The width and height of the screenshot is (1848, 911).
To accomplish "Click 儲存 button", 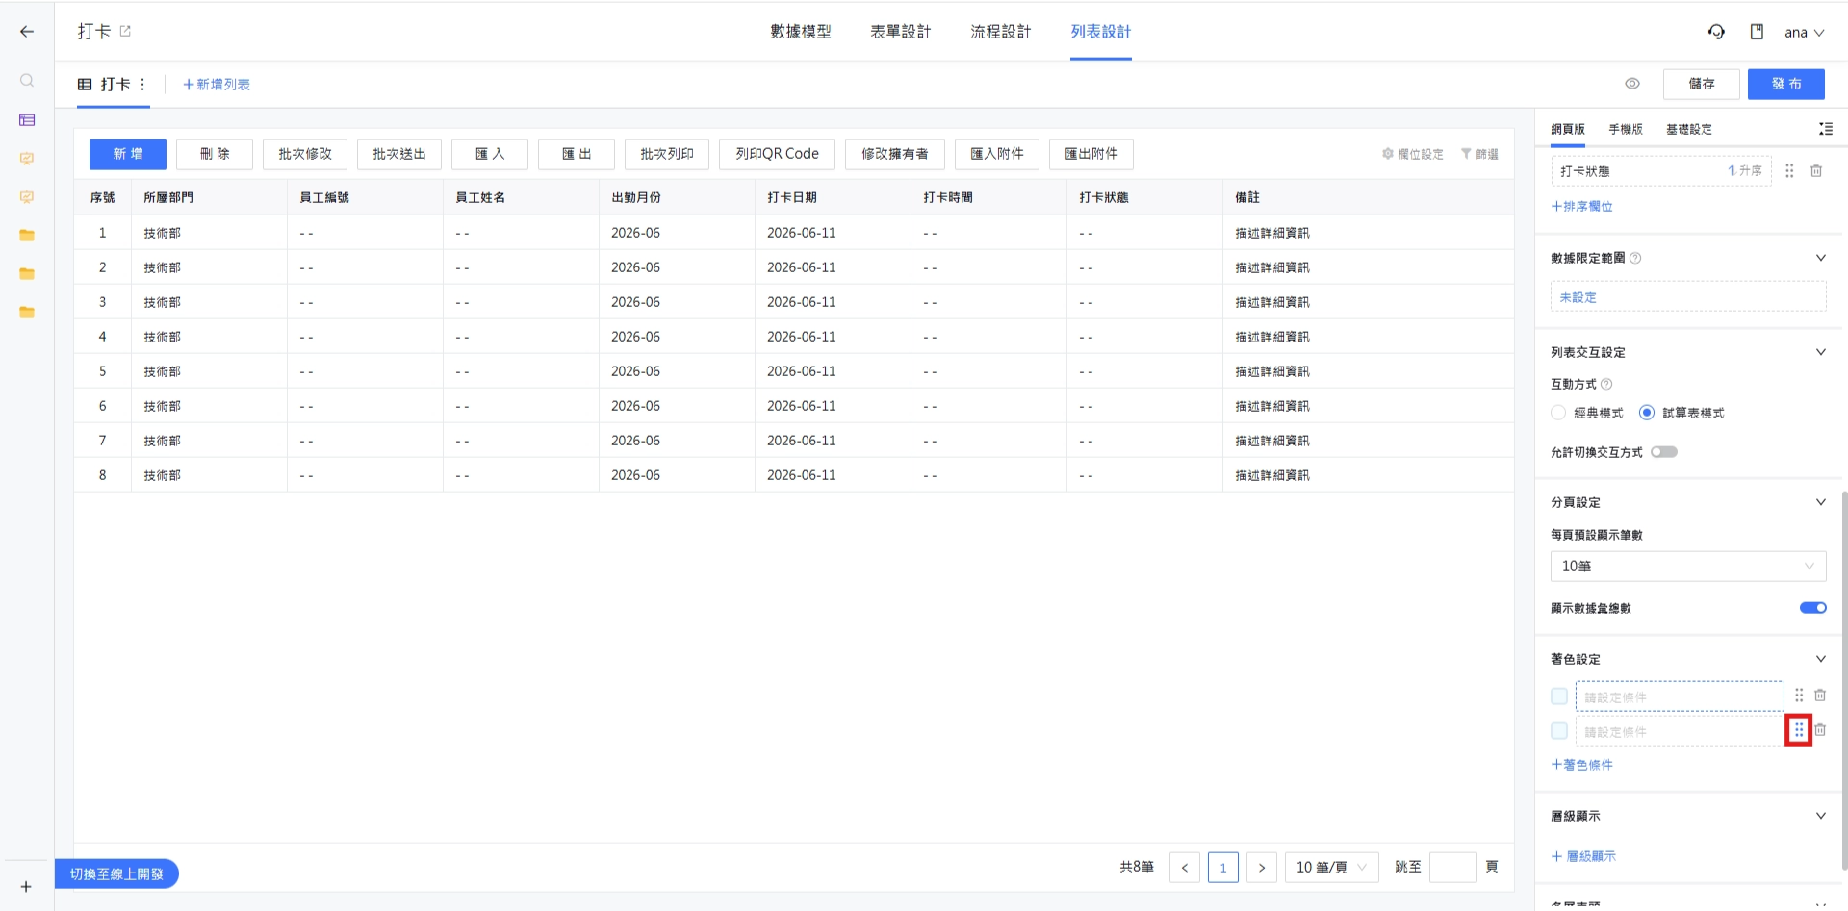I will [1702, 84].
